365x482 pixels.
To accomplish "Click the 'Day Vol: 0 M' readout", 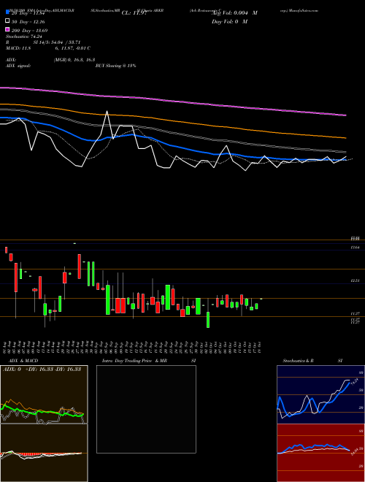I will click(229, 21).
